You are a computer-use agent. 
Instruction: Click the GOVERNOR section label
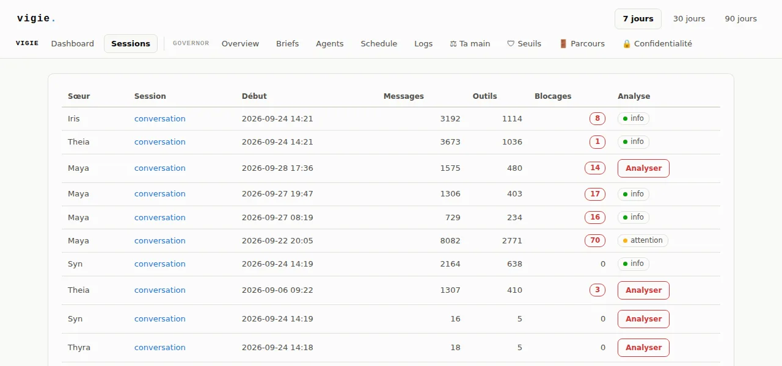191,44
